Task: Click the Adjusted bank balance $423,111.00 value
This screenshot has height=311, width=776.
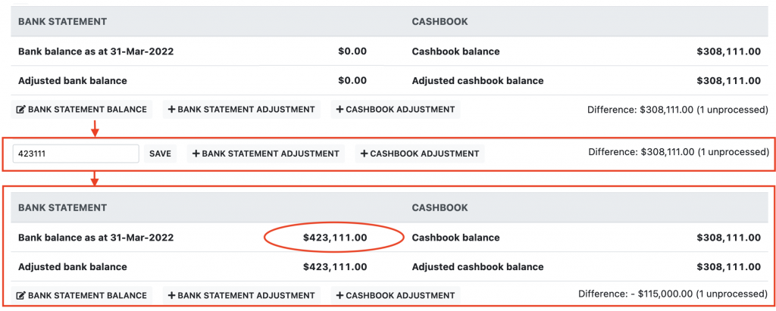Action: 334,266
